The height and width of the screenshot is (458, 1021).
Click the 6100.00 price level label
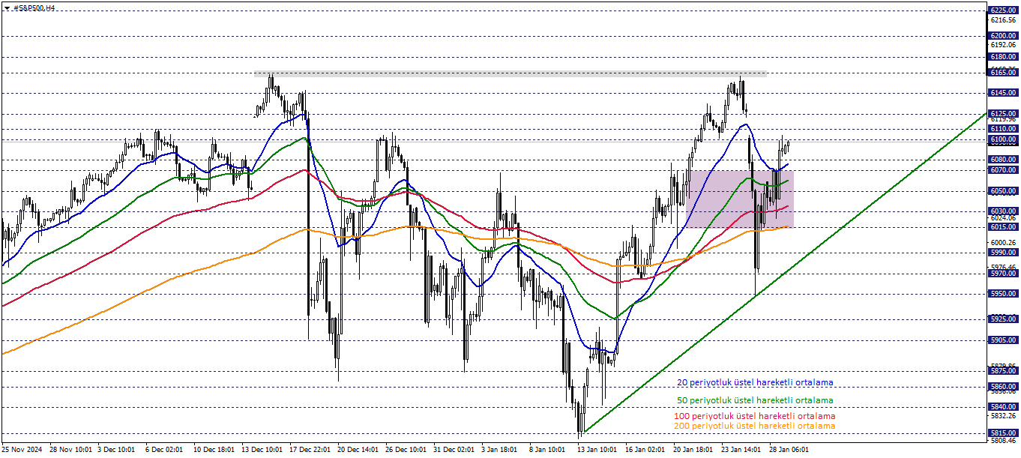click(x=1003, y=139)
